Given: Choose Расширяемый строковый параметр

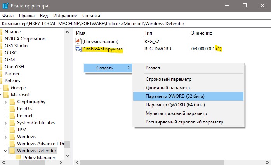Looking at the screenshot, I should [x=188, y=122].
